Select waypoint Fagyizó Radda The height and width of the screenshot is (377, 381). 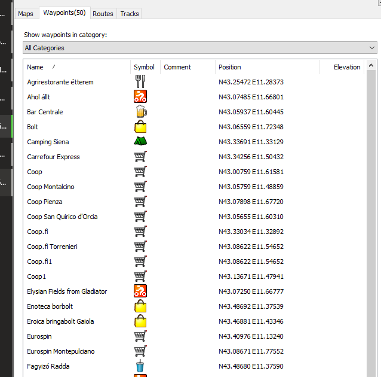point(48,366)
